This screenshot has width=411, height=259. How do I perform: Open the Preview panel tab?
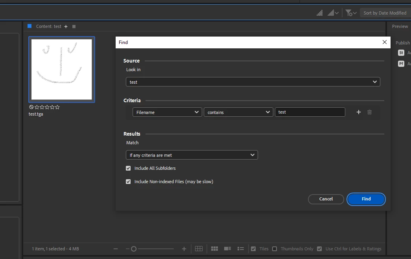tap(400, 26)
